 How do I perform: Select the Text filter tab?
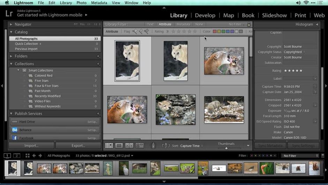coord(150,24)
